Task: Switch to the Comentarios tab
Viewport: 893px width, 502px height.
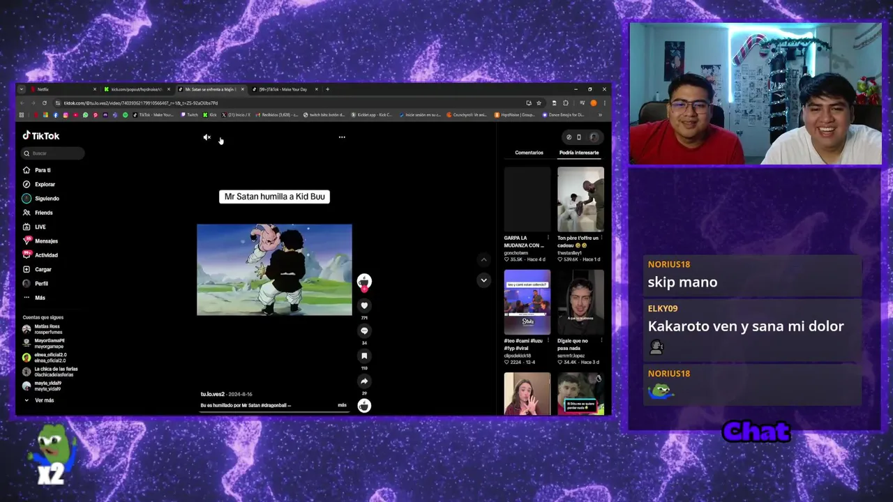Action: point(529,153)
